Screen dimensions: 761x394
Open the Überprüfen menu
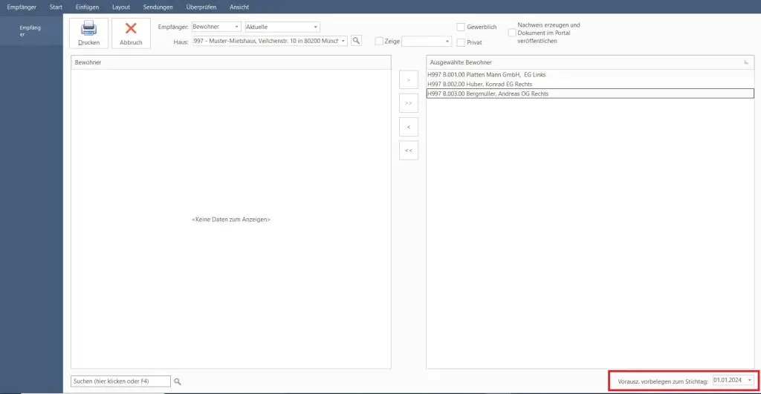201,7
